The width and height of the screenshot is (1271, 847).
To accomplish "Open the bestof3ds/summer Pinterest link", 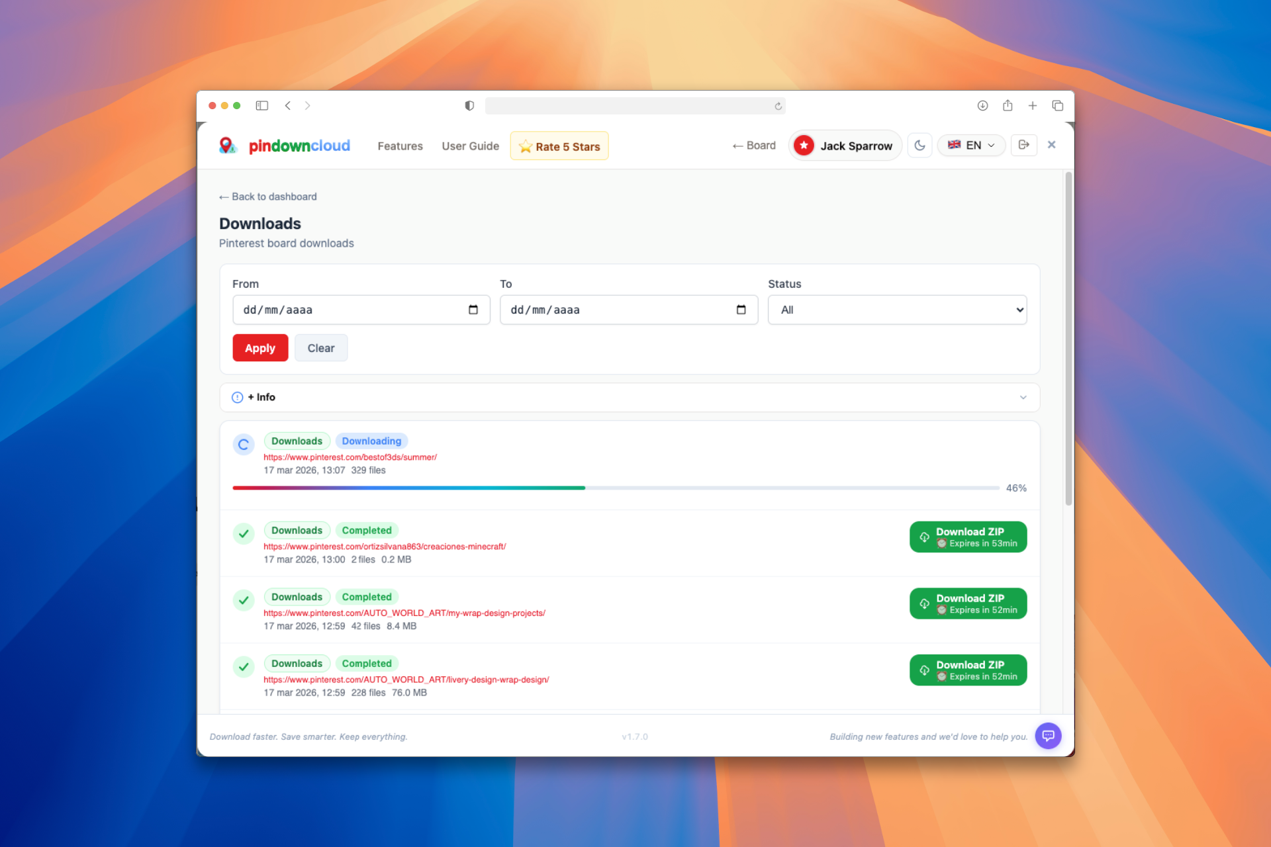I will tap(350, 457).
